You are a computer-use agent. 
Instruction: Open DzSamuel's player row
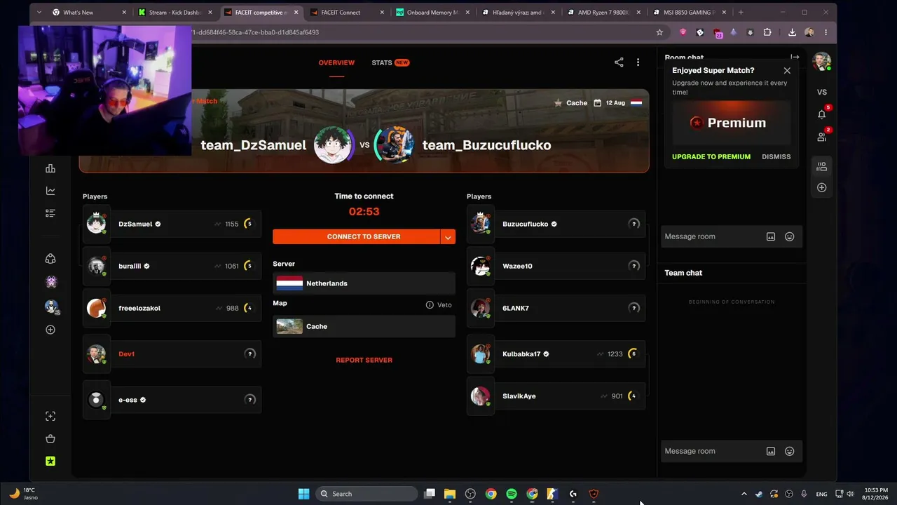coord(172,224)
